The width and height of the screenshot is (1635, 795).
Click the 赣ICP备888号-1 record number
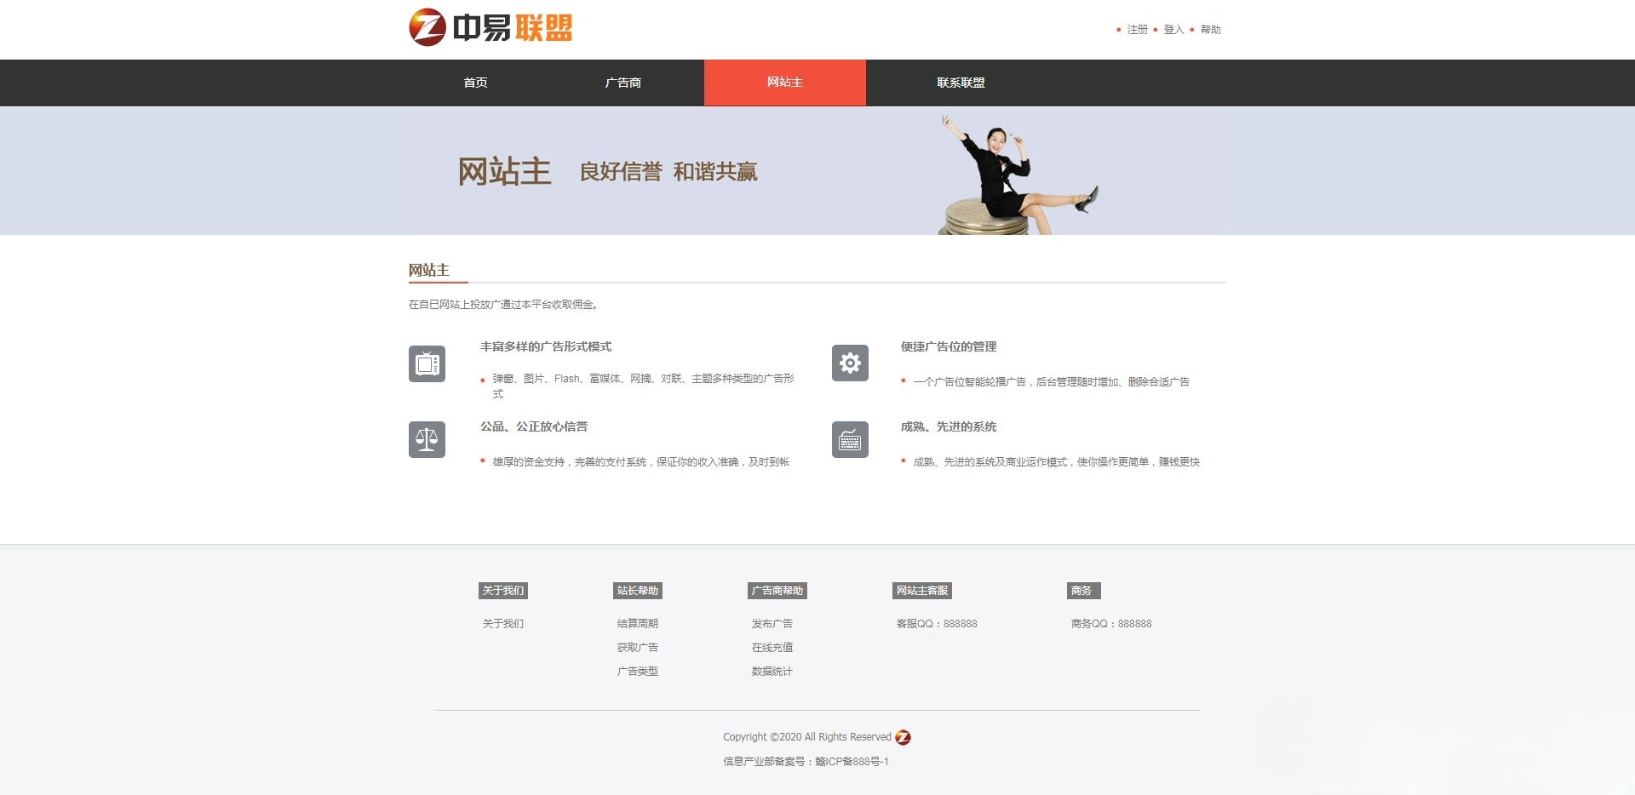(x=851, y=763)
